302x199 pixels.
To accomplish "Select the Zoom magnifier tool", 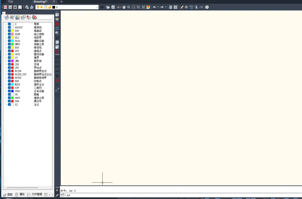I will [x=129, y=7].
